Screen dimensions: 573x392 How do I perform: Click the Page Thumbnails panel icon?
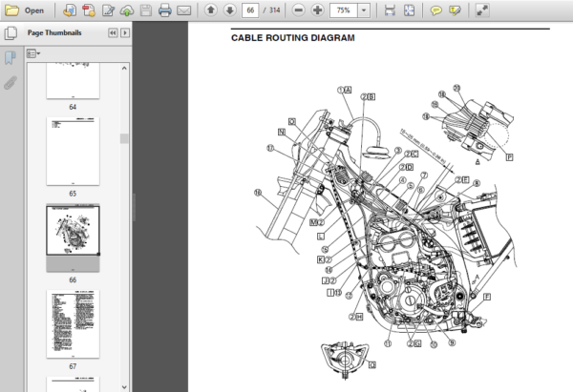[x=11, y=33]
